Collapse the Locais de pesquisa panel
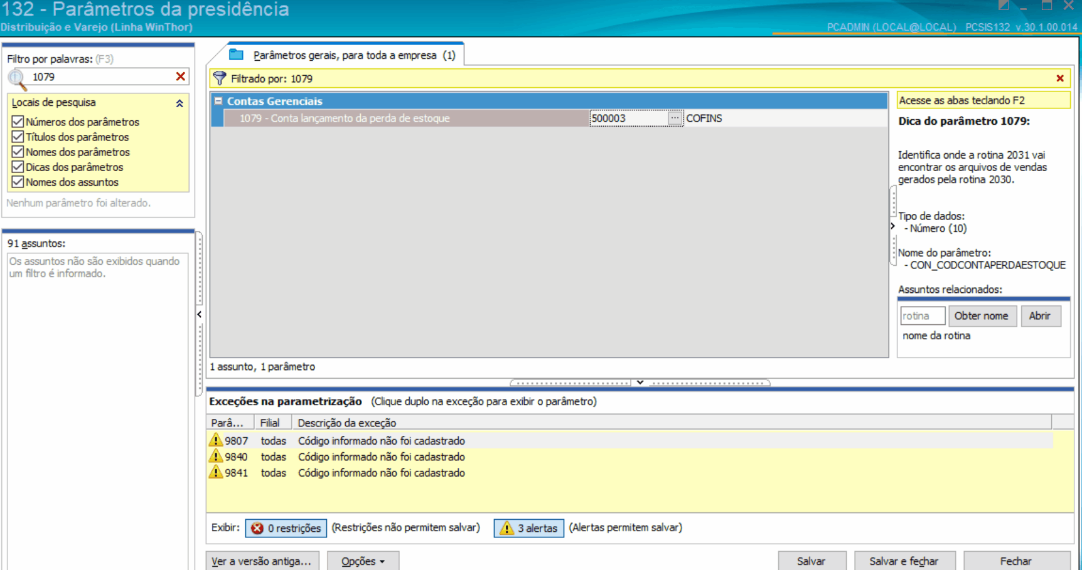Image resolution: width=1082 pixels, height=570 pixels. tap(179, 103)
